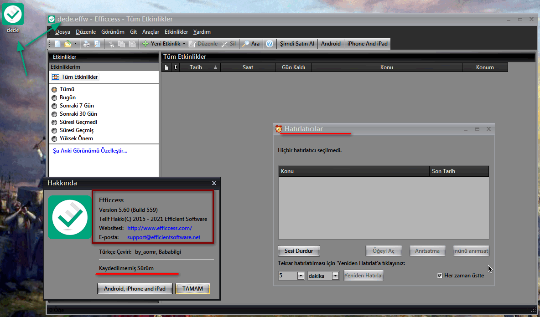Sort by the Tarih column header
540x317 pixels.
point(200,67)
